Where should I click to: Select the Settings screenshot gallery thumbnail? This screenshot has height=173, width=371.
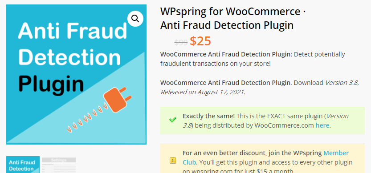point(59,165)
